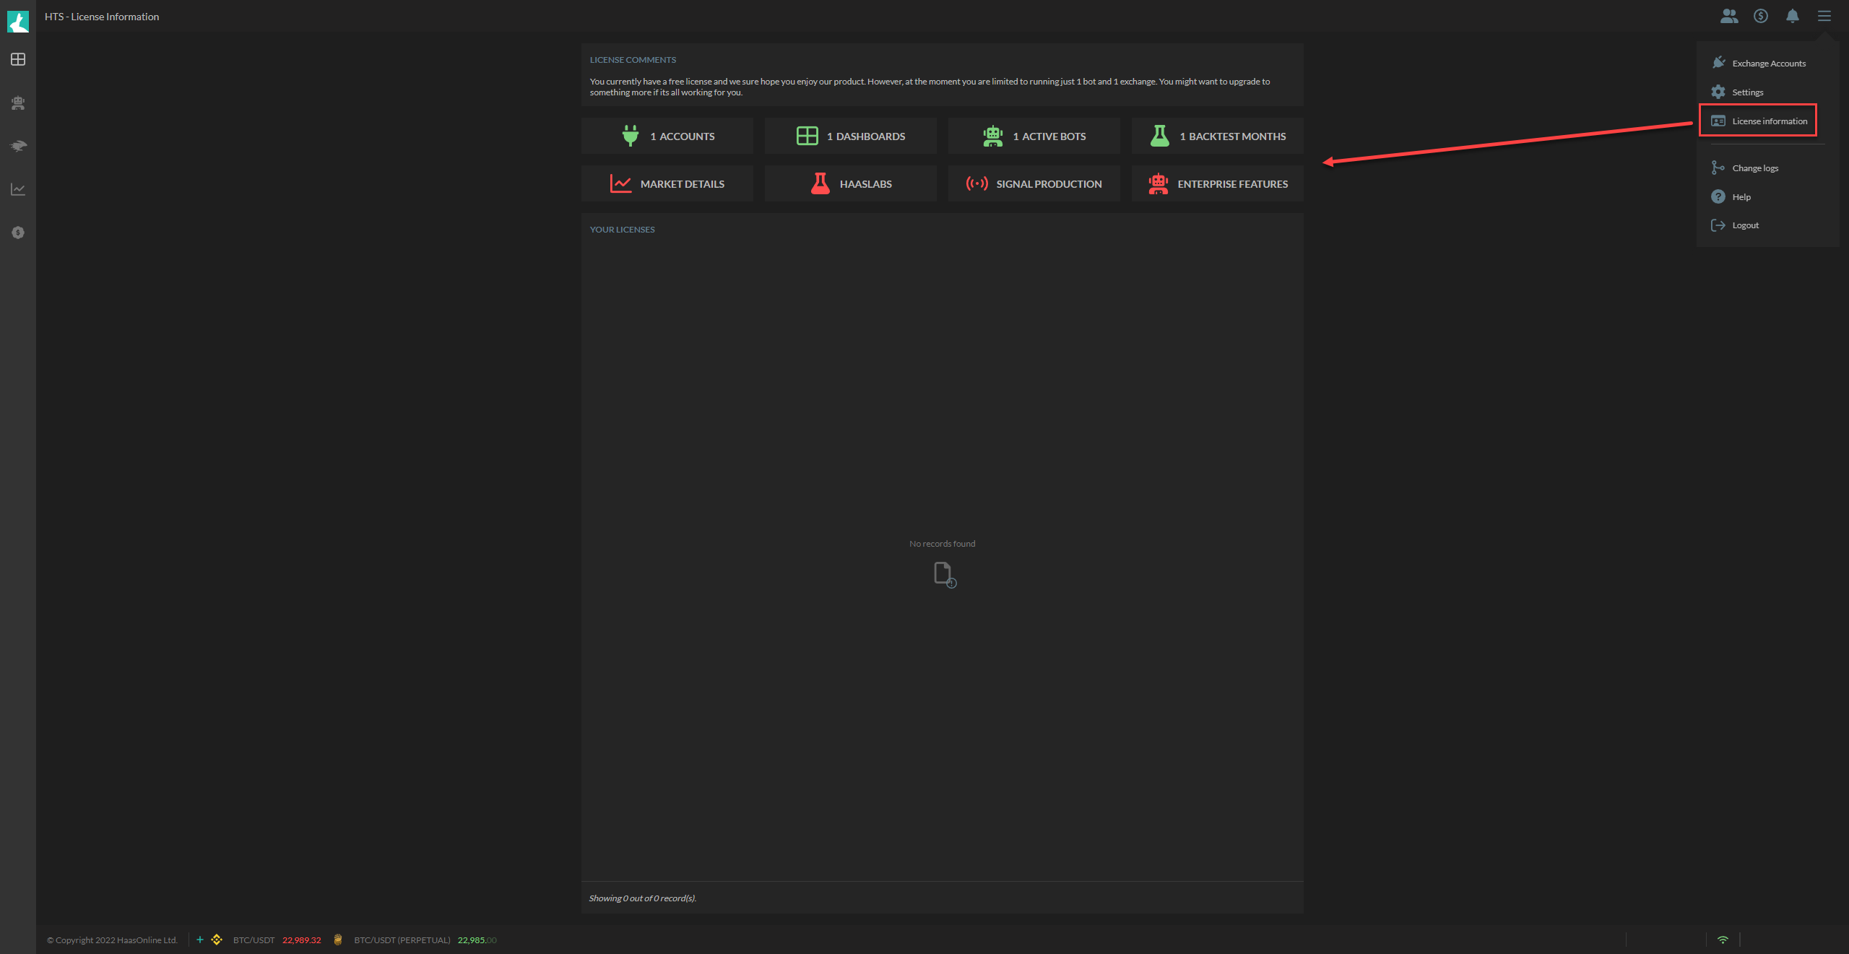
Task: Open the Dashboards panel from the sidebar
Action: point(17,60)
